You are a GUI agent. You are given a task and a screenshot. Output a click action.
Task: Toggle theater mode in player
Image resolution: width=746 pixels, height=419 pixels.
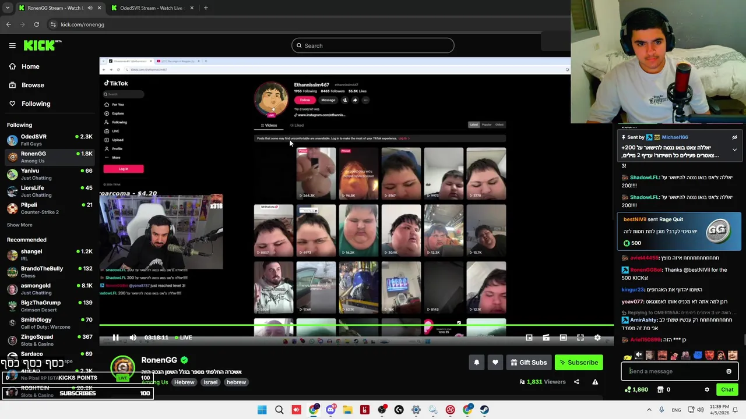pyautogui.click(x=563, y=338)
